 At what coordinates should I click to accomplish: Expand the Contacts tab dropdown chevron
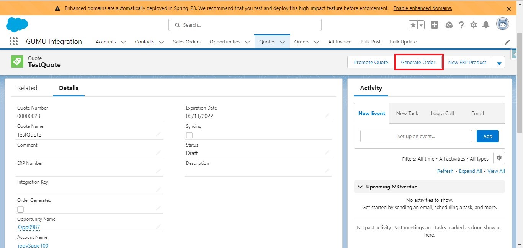161,42
